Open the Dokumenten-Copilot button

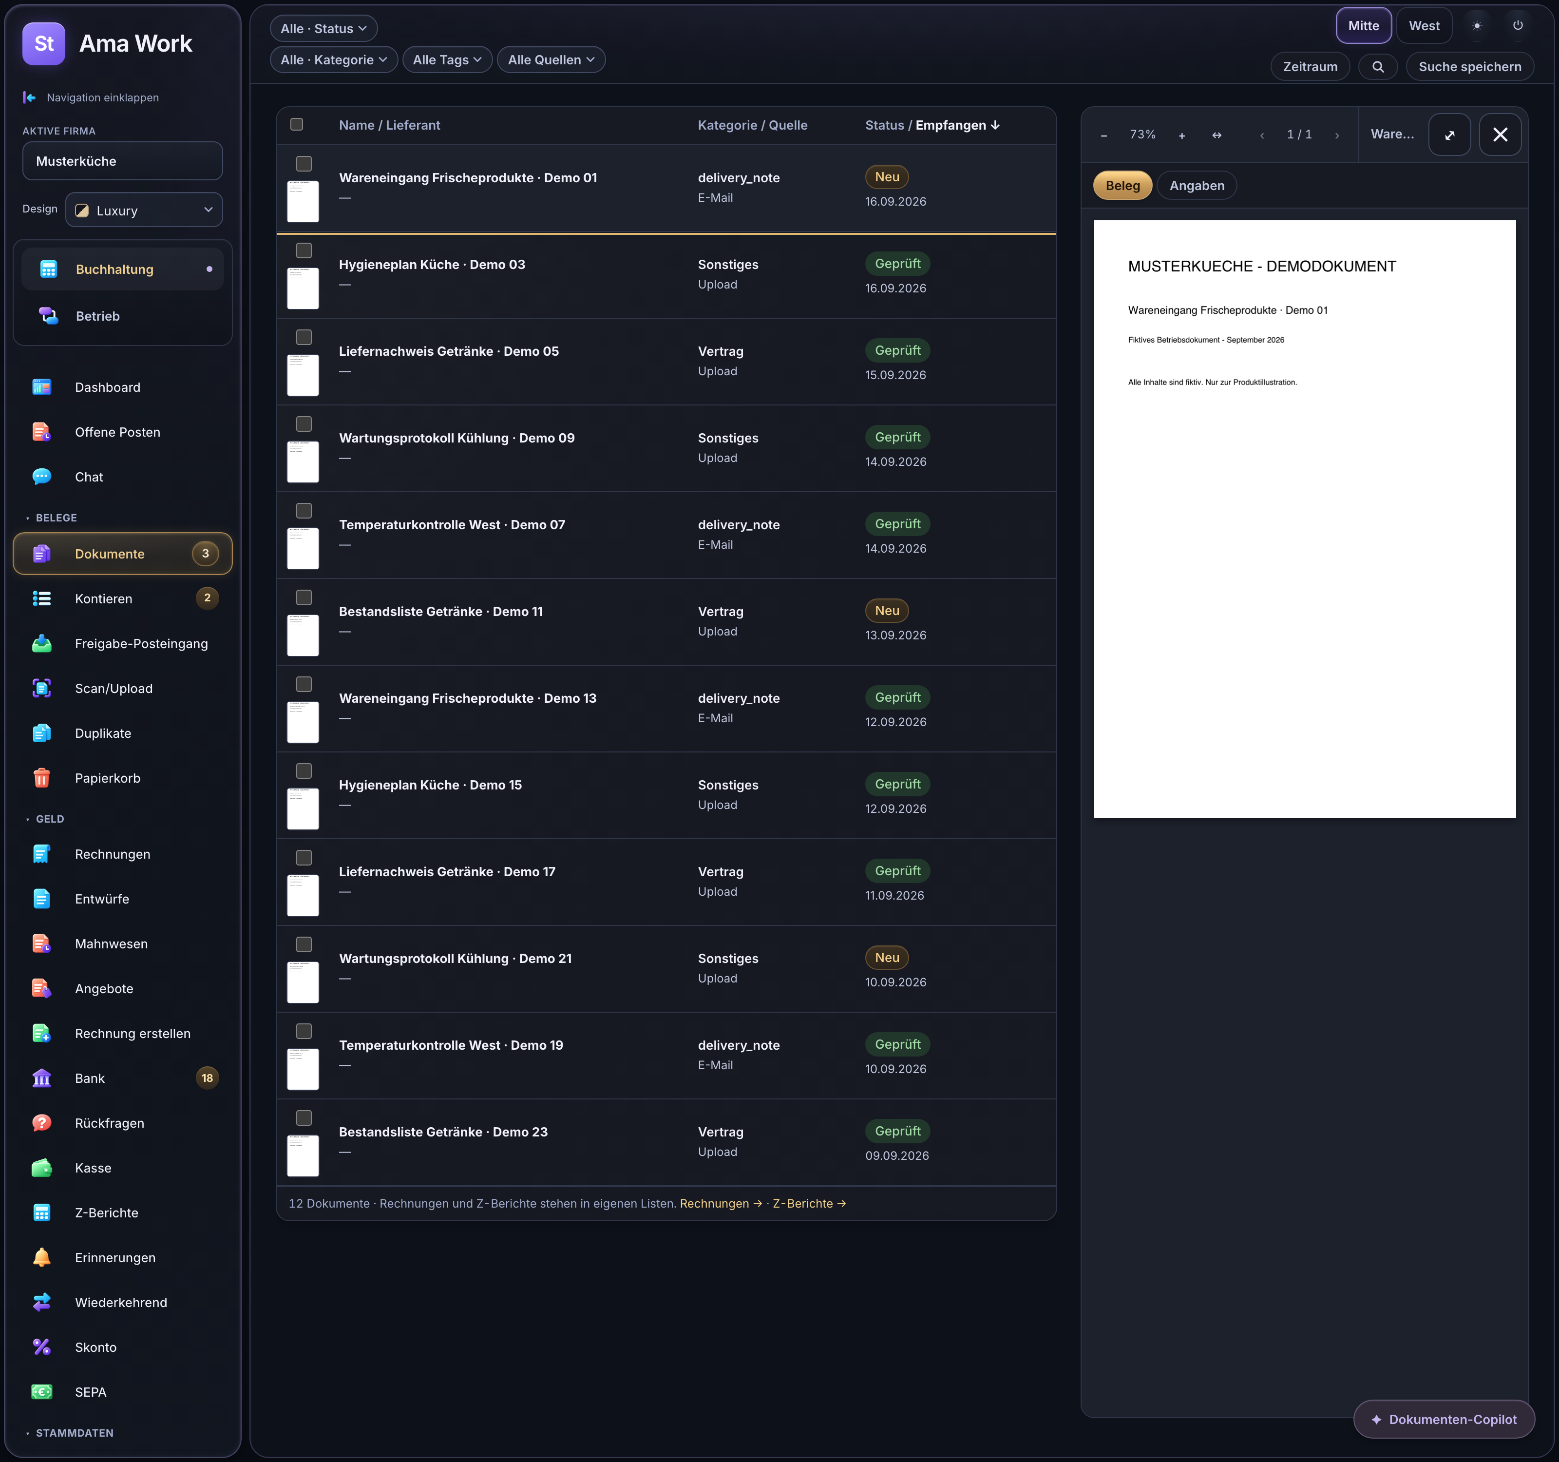point(1444,1420)
